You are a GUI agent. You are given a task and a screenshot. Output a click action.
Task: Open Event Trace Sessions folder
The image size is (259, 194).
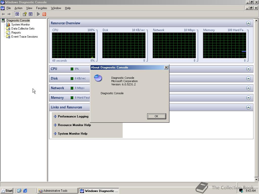(x=25, y=37)
